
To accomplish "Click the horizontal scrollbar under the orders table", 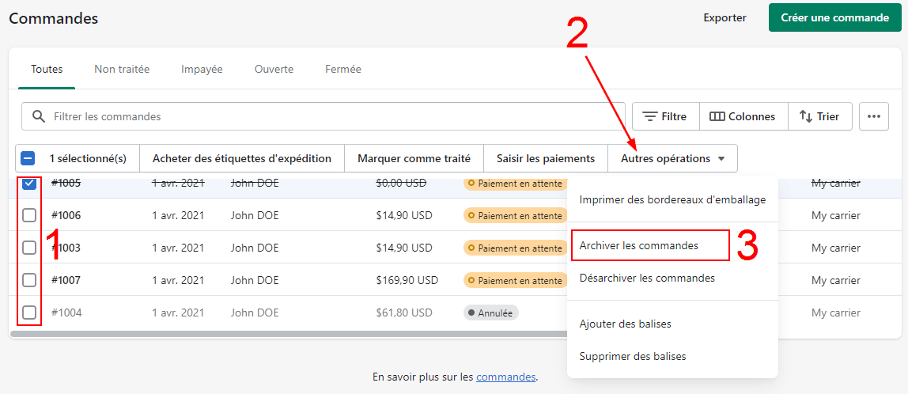I will coord(285,334).
